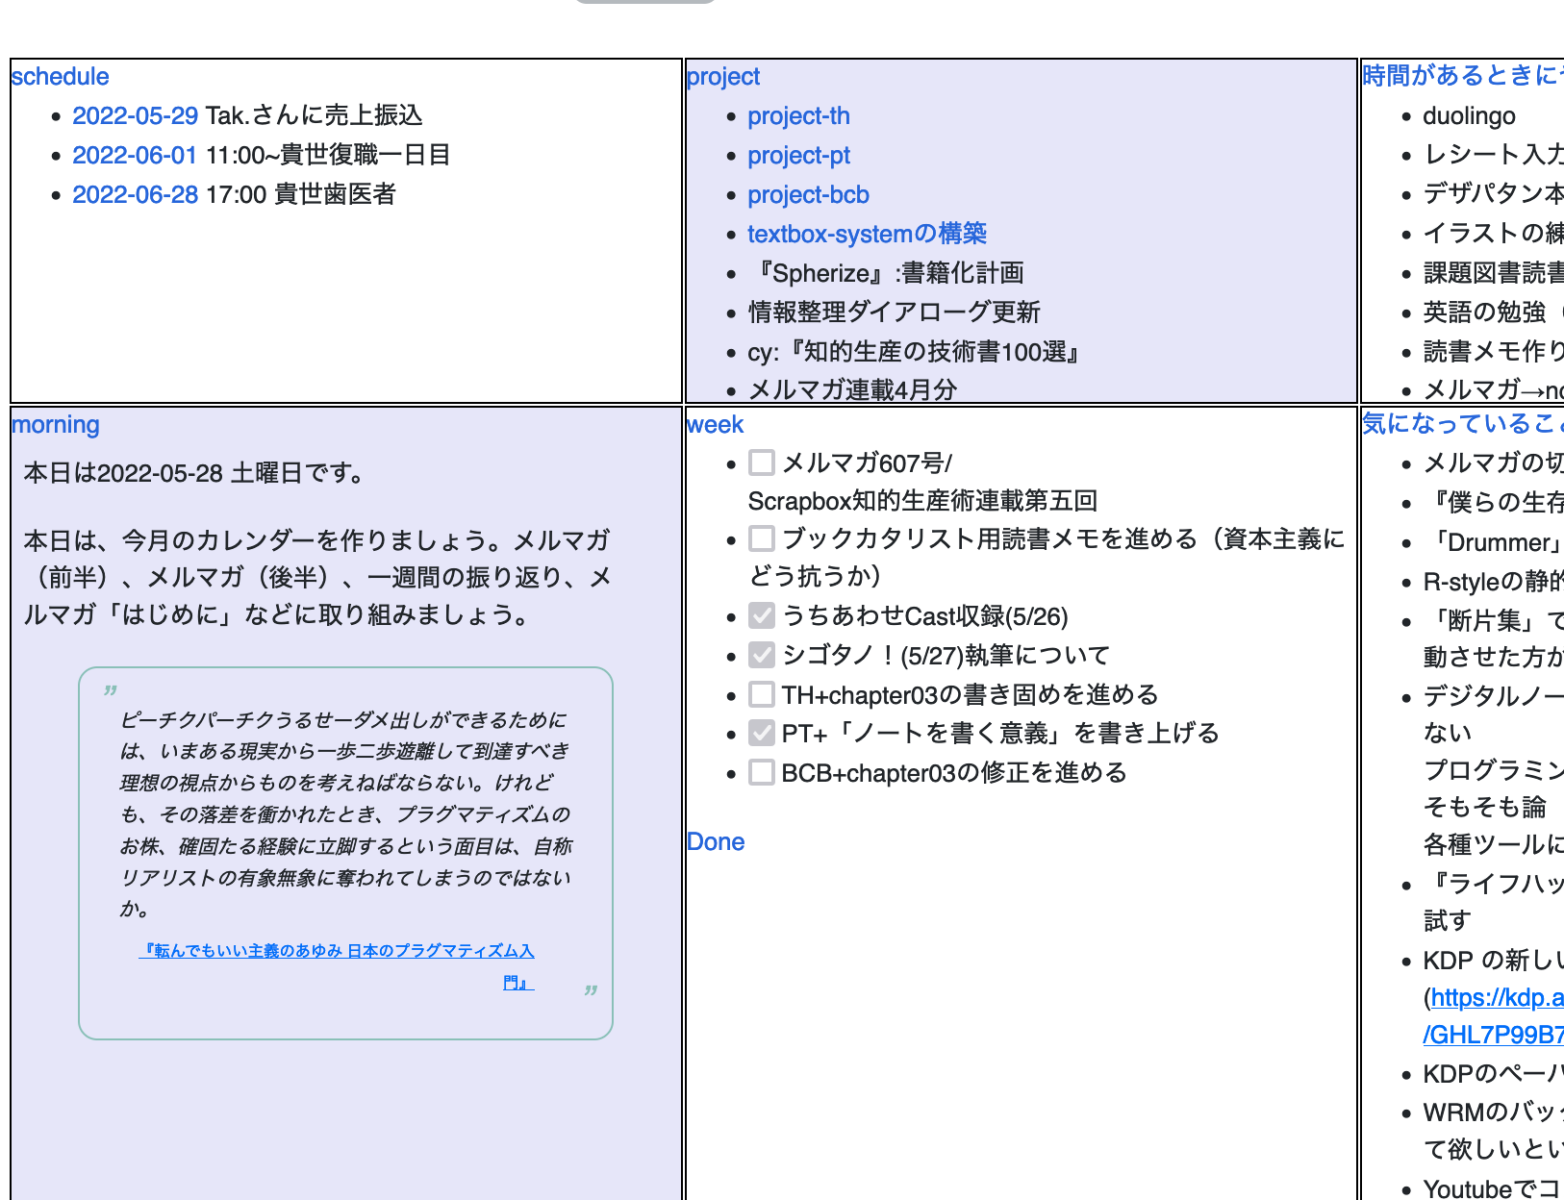Open the Done page link

[716, 842]
